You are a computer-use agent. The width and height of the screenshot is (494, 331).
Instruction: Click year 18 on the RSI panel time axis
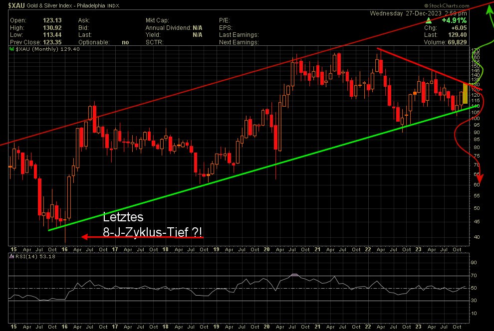pyautogui.click(x=165, y=327)
